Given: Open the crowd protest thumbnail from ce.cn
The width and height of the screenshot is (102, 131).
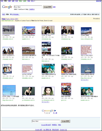Looking at the screenshot, I should click(67, 69).
